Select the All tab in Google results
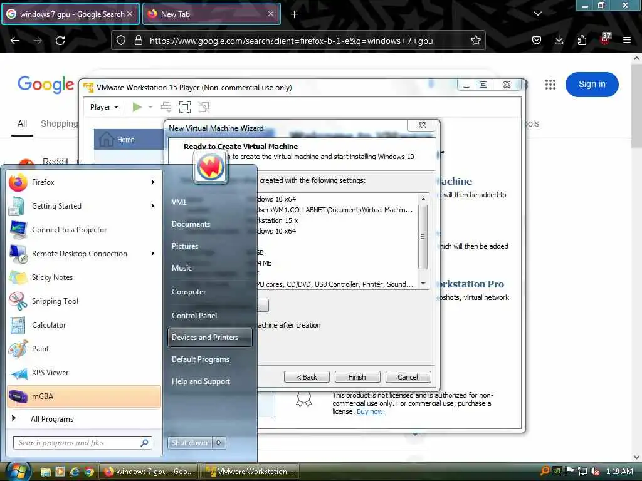Screen dimensions: 642x481 click(x=22, y=123)
